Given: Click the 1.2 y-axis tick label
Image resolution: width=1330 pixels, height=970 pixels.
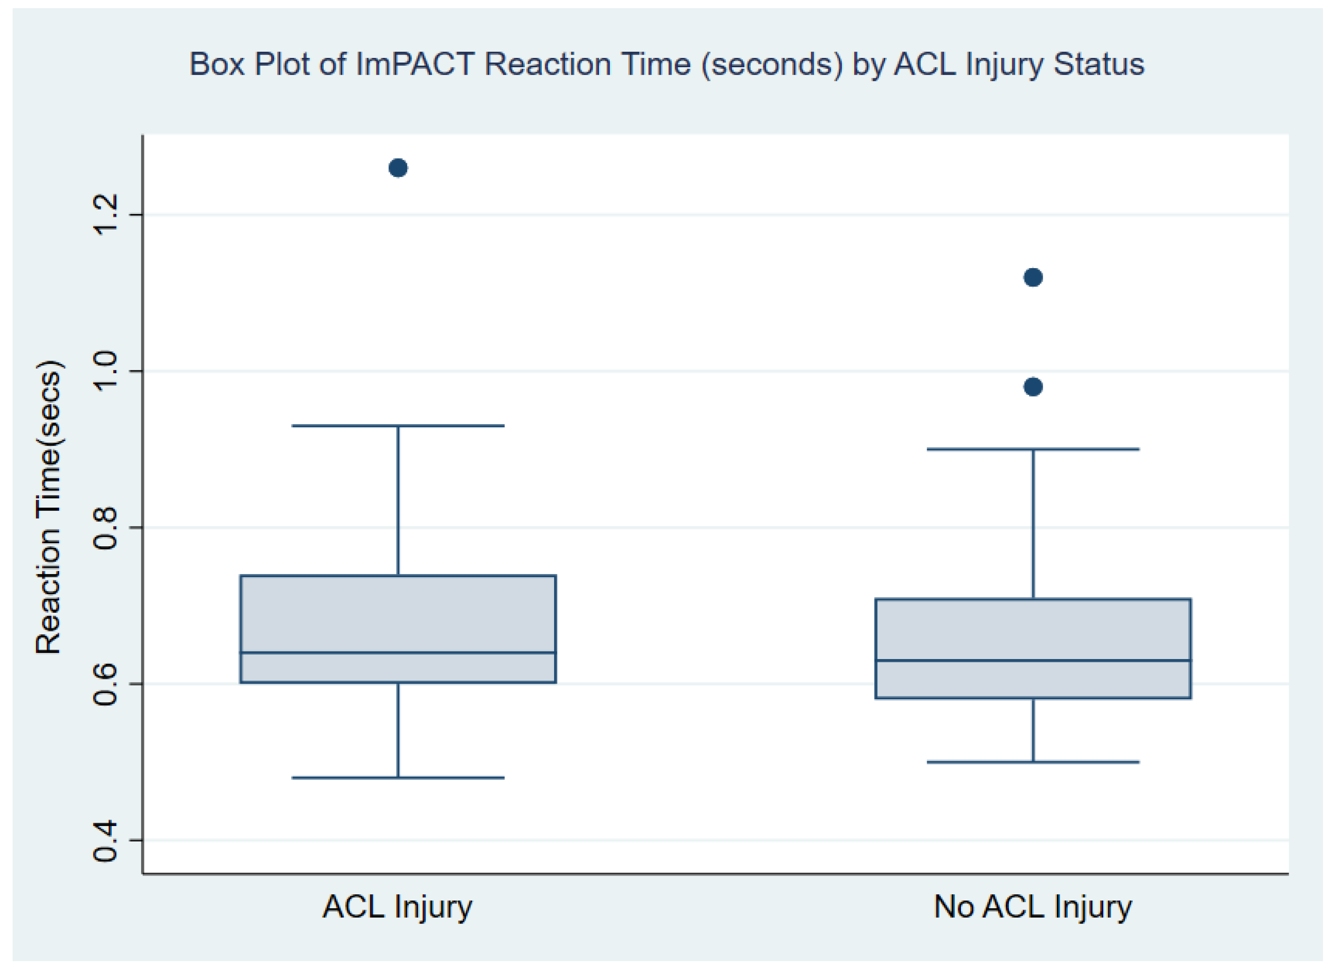Looking at the screenshot, I should [106, 215].
